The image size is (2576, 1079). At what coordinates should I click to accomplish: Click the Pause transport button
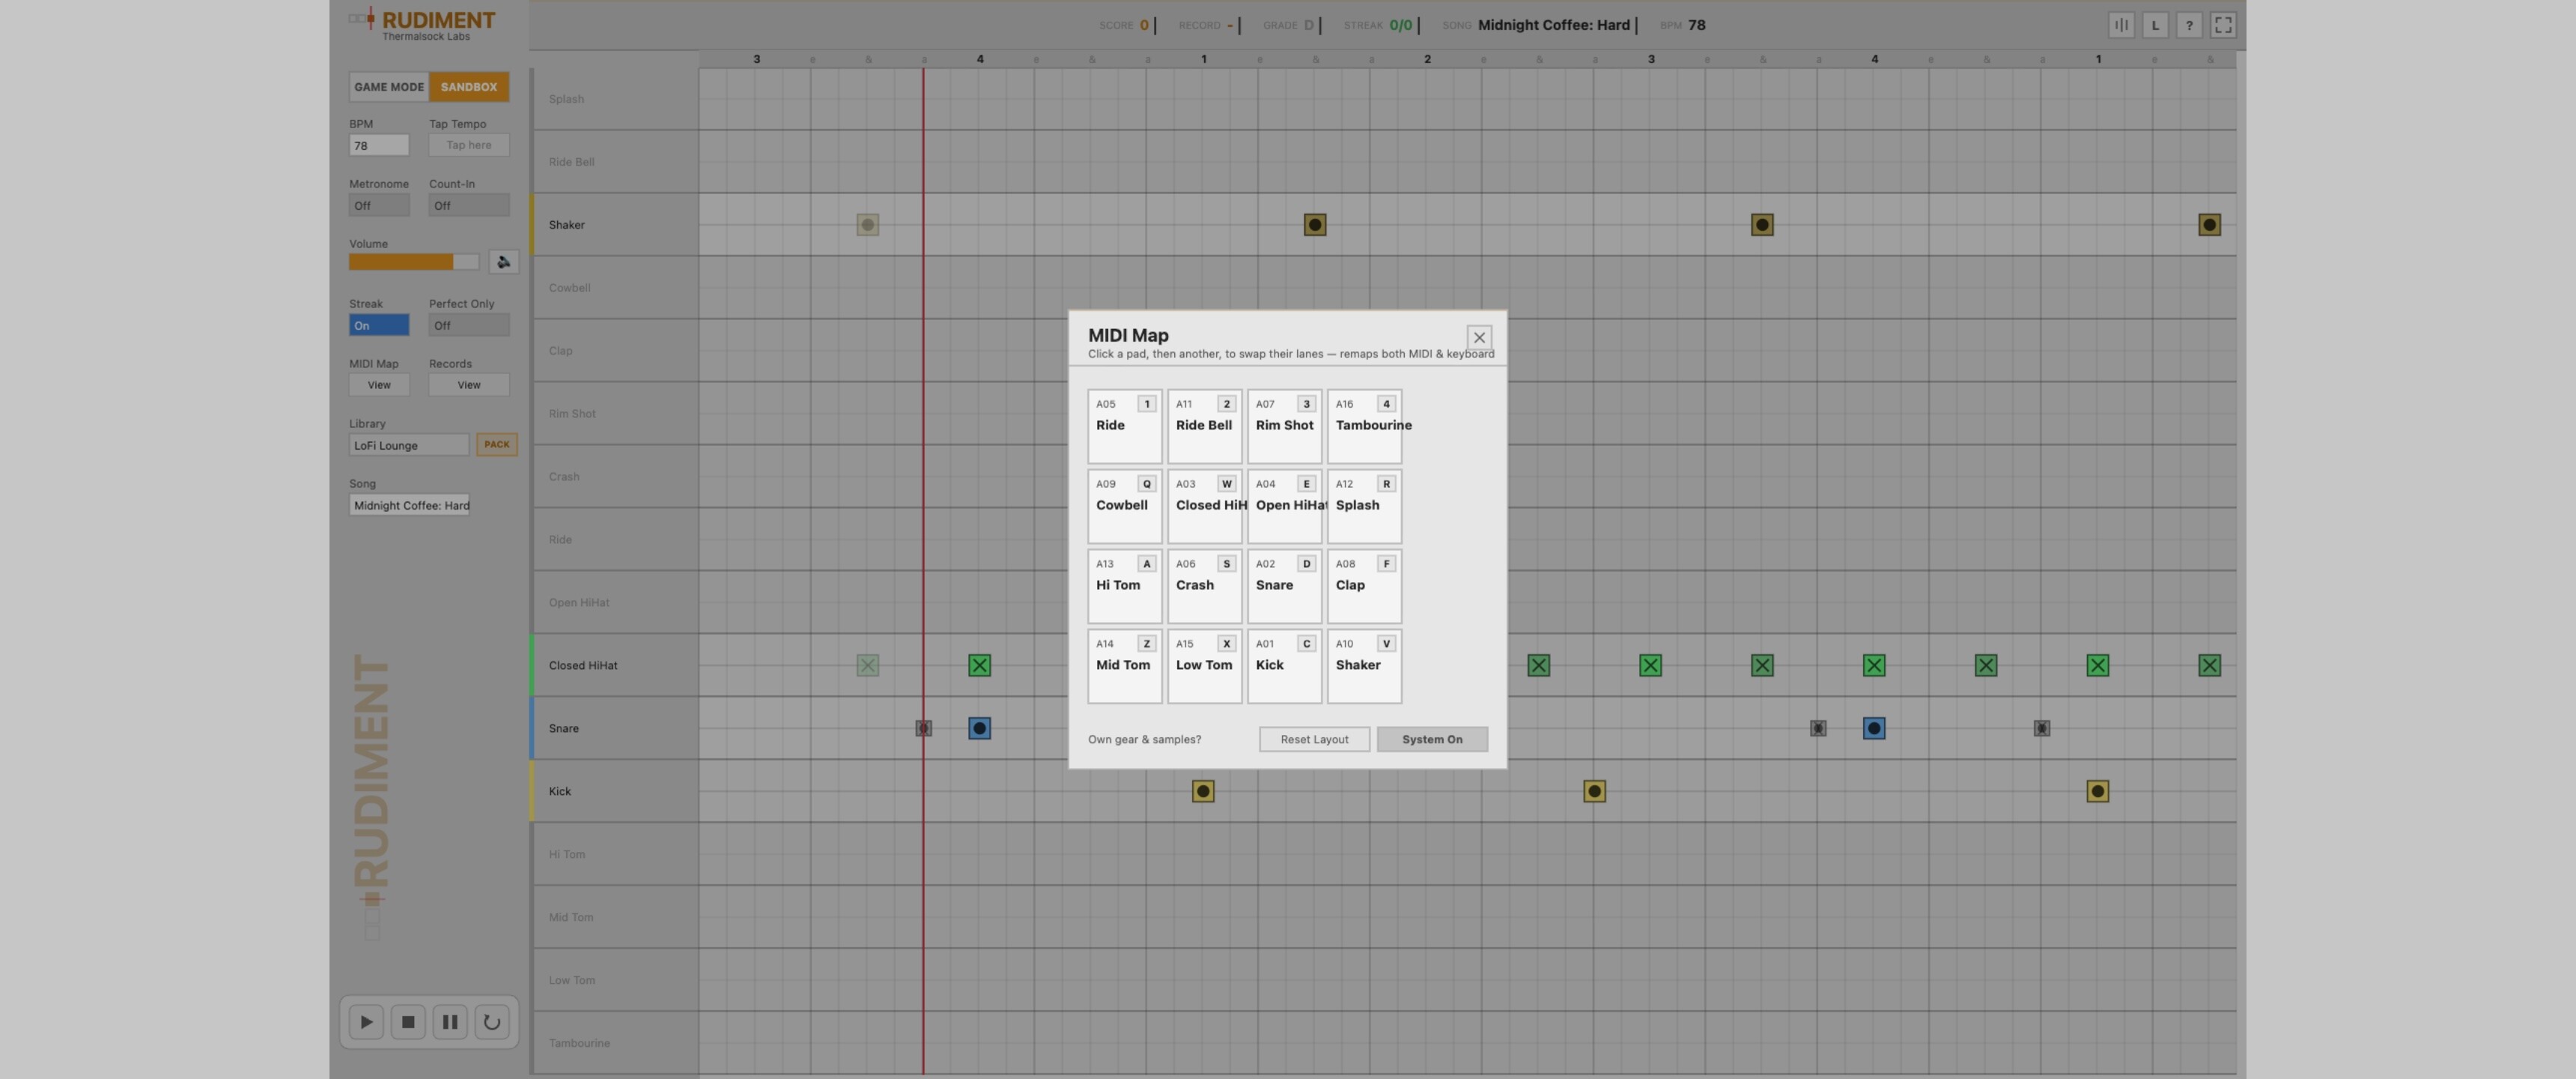[450, 1022]
